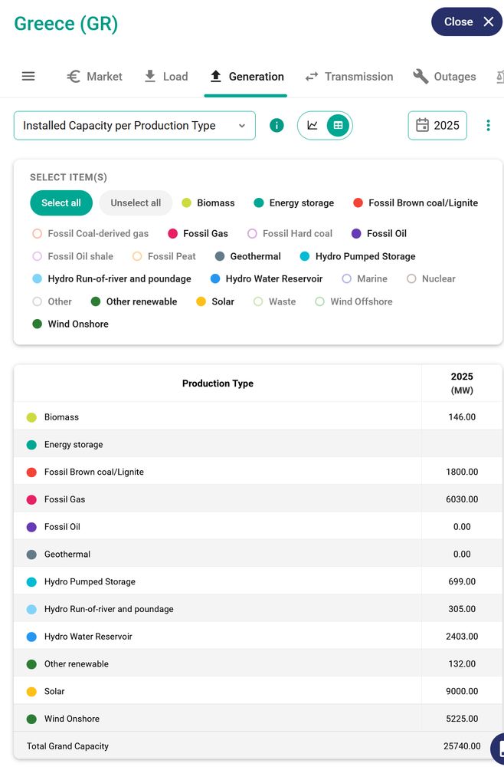Open the hamburger menu icon
The image size is (504, 767).
(28, 76)
